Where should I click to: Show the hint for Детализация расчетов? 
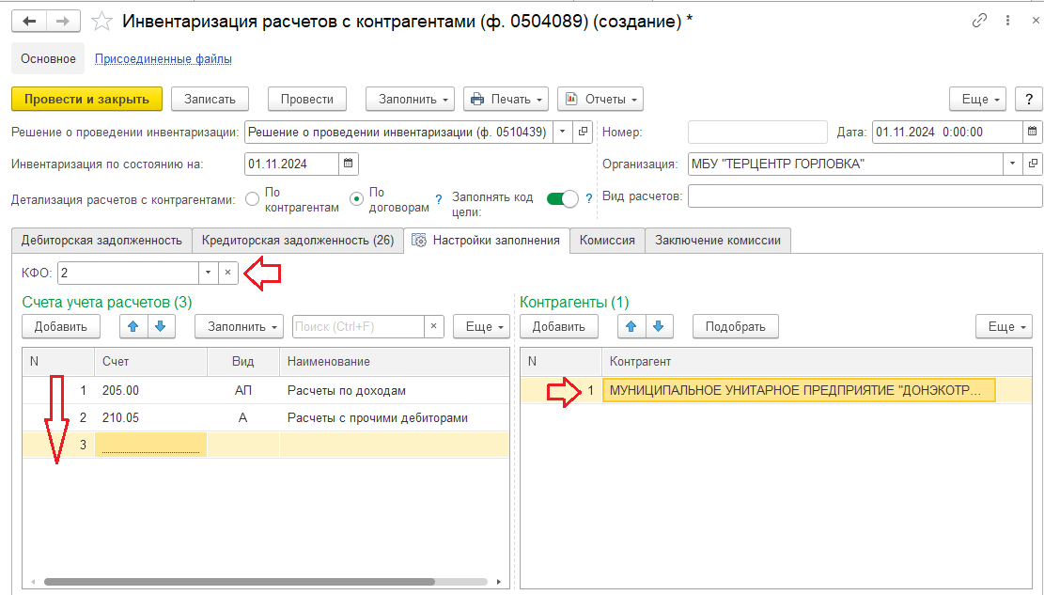438,199
